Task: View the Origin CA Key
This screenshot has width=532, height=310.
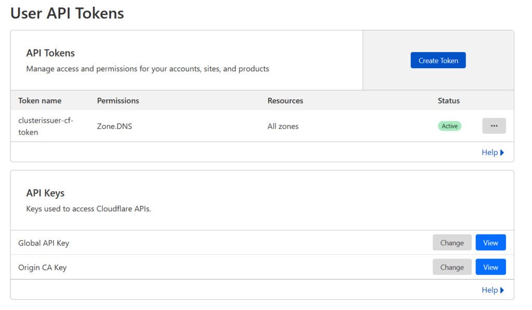Action: pyautogui.click(x=490, y=267)
